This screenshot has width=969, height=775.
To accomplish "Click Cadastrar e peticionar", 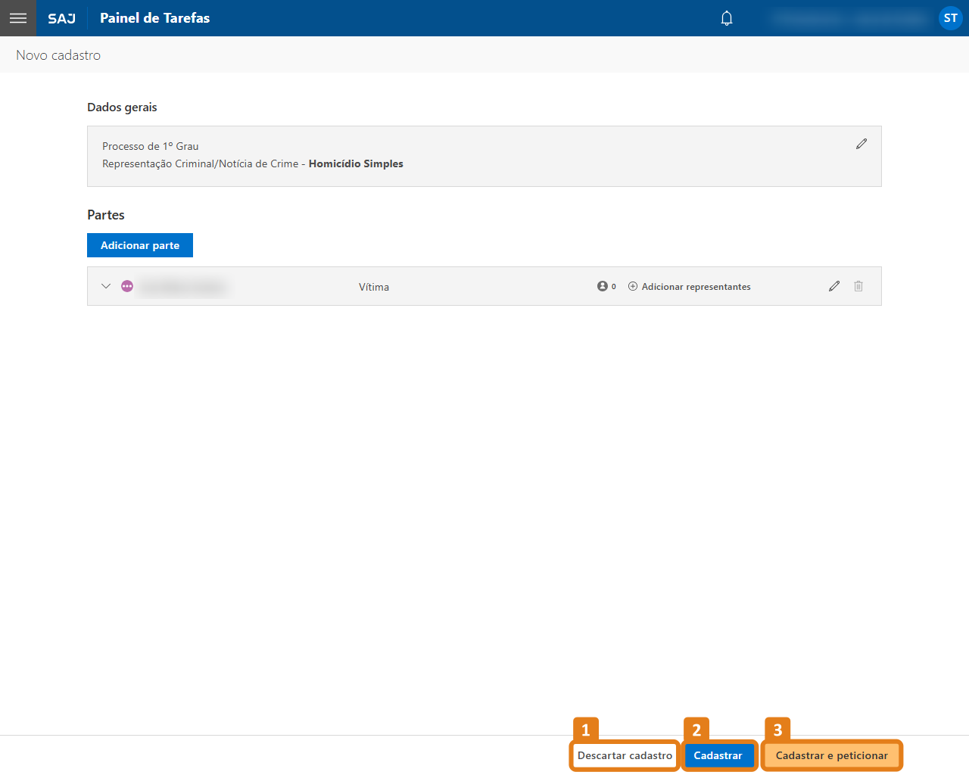I will 831,755.
